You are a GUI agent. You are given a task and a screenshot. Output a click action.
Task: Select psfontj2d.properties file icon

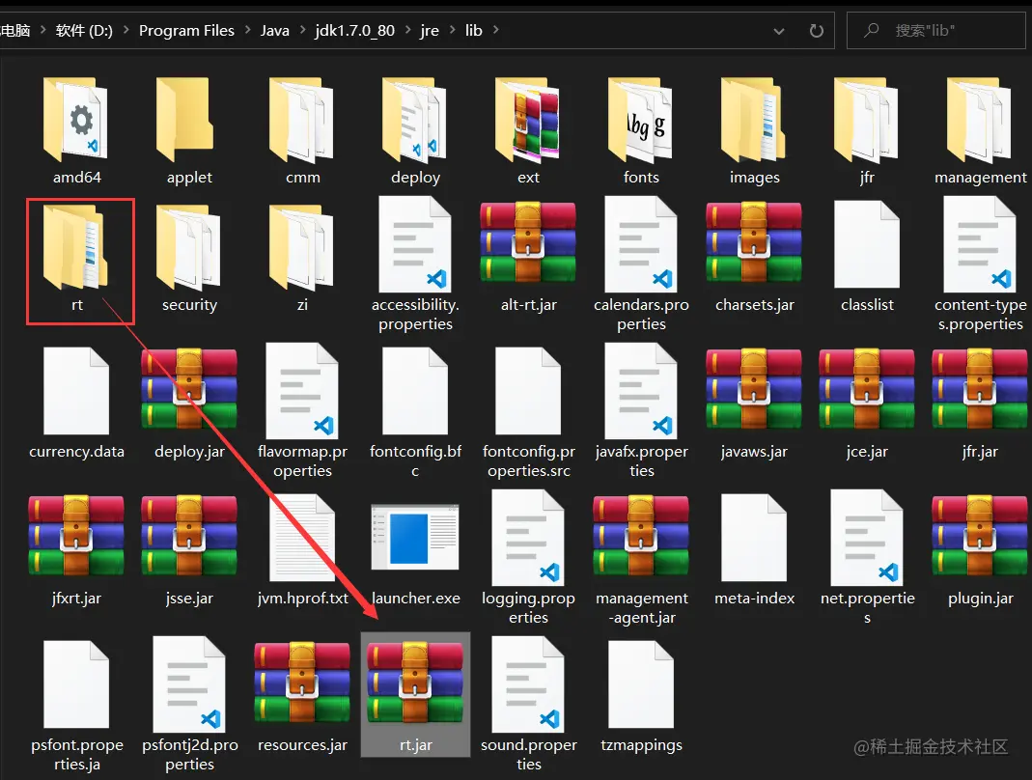(x=189, y=684)
